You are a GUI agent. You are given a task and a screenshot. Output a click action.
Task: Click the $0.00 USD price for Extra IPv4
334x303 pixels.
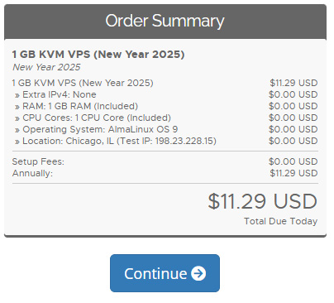coord(293,94)
